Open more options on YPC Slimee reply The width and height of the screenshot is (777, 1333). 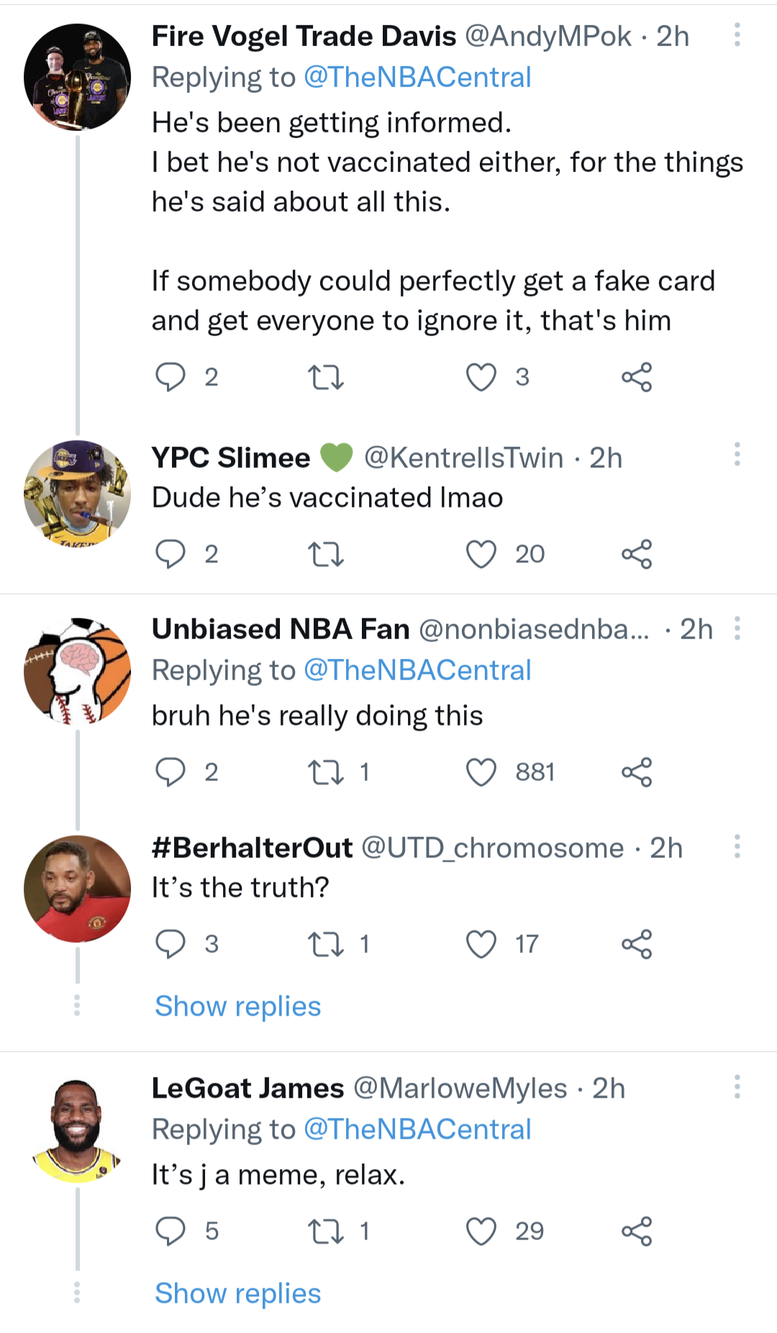[737, 455]
